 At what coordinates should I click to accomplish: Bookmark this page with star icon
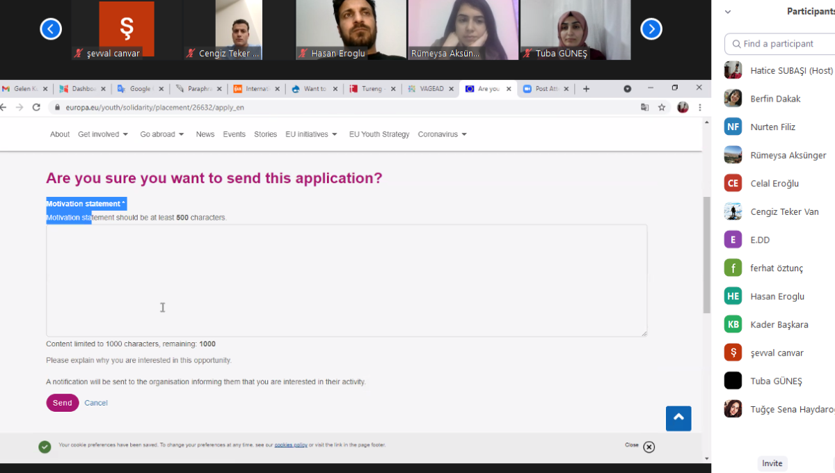click(x=662, y=108)
